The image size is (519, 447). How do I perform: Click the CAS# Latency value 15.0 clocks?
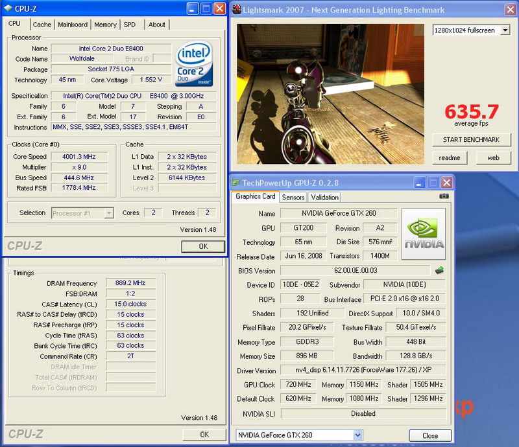[130, 304]
